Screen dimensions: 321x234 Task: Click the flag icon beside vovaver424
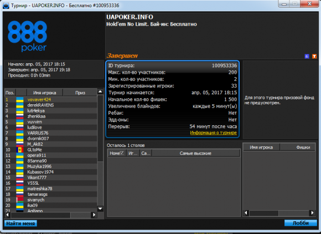click(20, 100)
